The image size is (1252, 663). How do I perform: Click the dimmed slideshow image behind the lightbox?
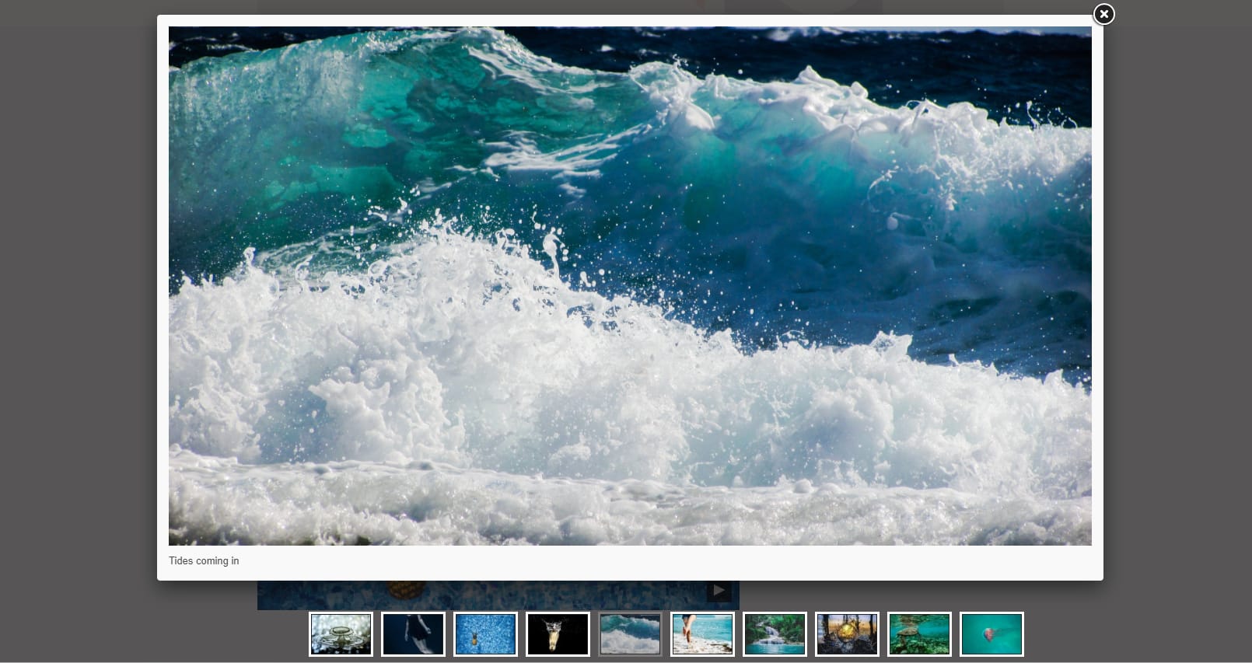click(498, 595)
